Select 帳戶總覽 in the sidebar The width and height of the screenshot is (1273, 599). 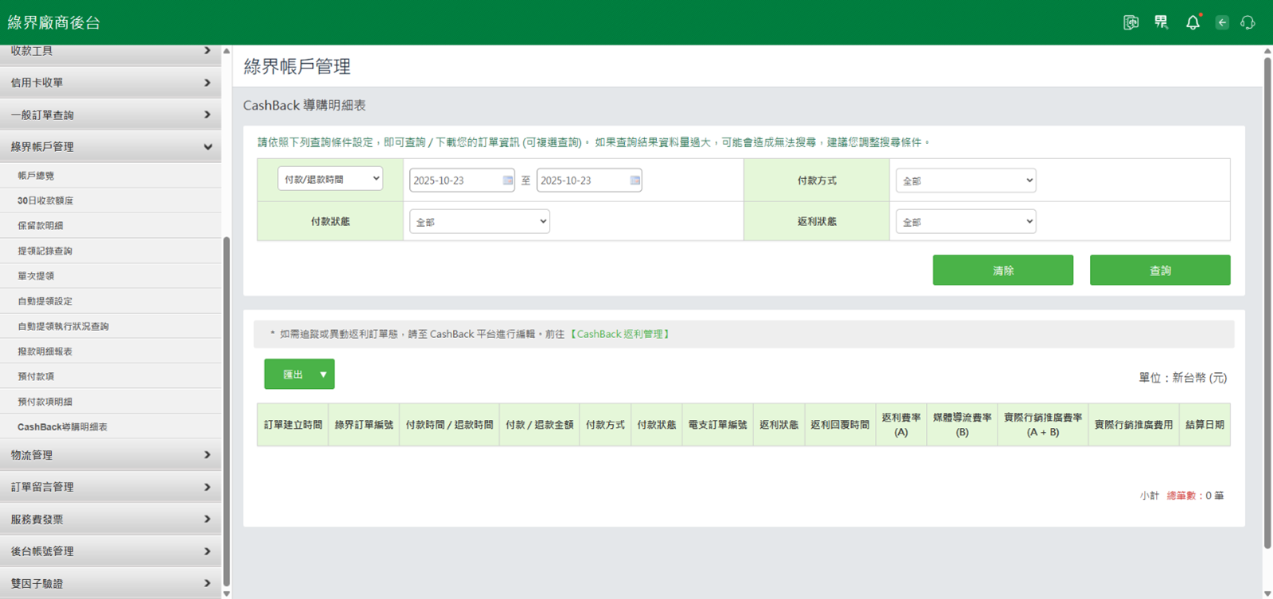[x=37, y=176]
